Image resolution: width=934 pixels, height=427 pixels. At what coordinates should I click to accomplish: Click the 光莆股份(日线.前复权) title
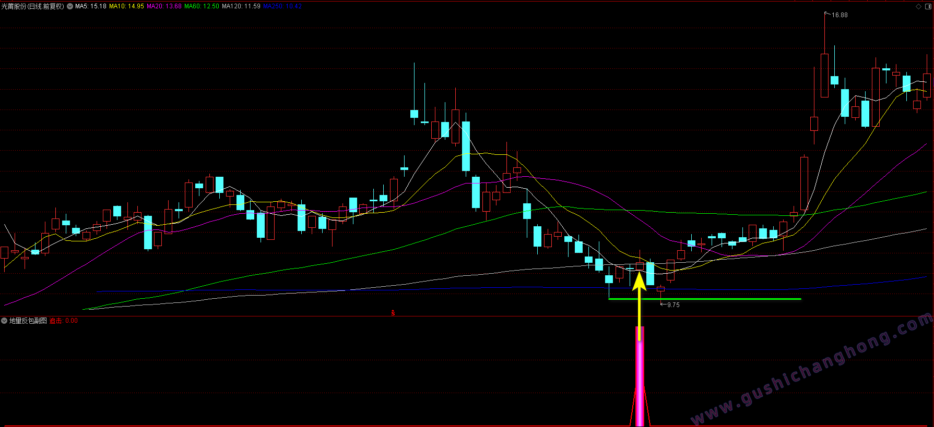(x=33, y=6)
